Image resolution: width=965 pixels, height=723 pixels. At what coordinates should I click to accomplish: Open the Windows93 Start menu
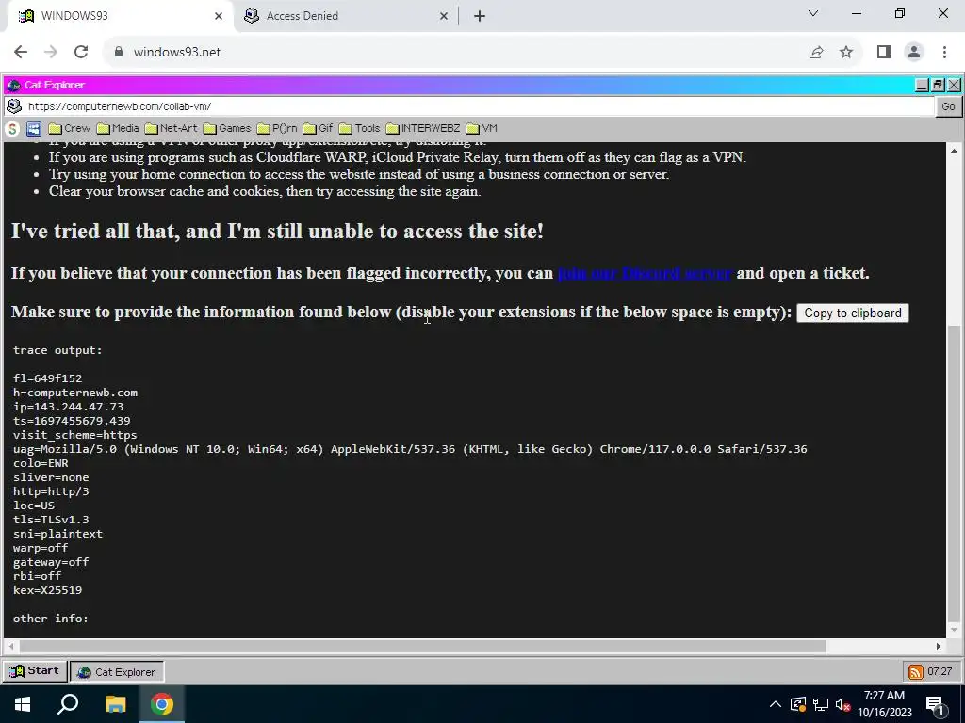point(35,670)
